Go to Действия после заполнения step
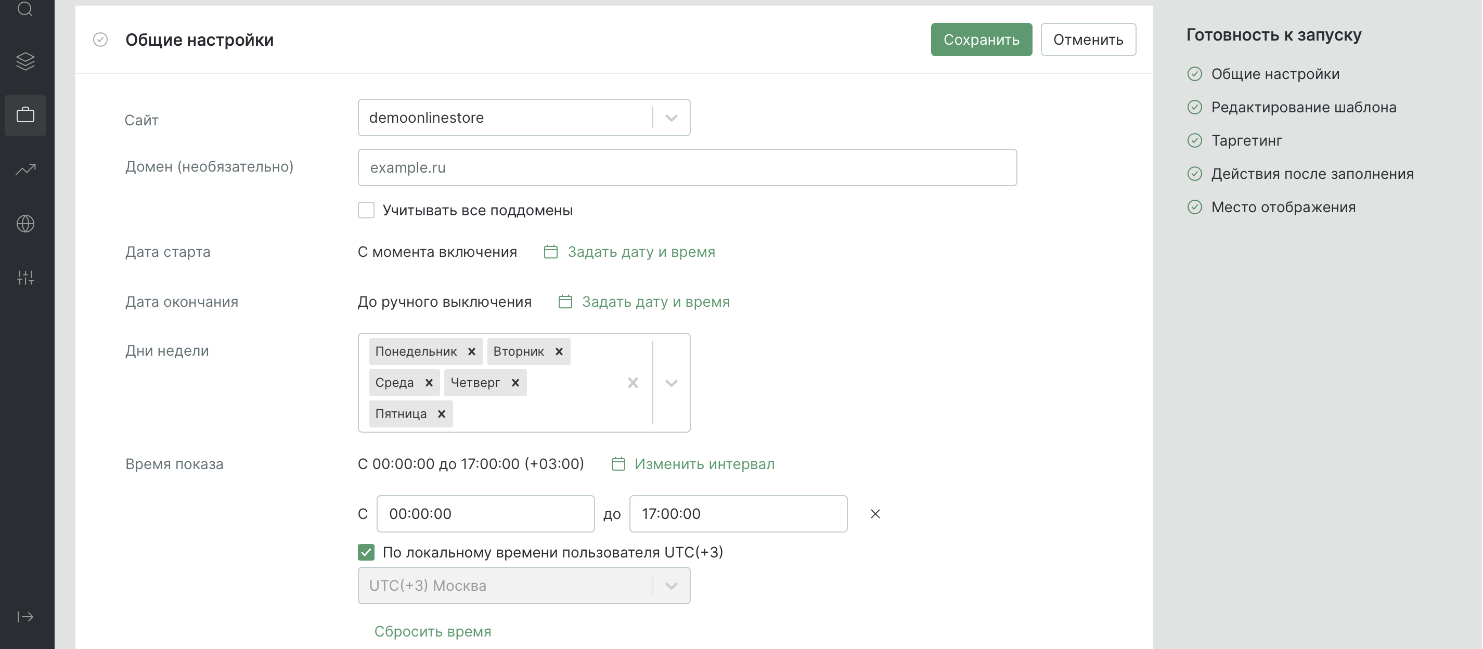The width and height of the screenshot is (1483, 649). pos(1312,174)
